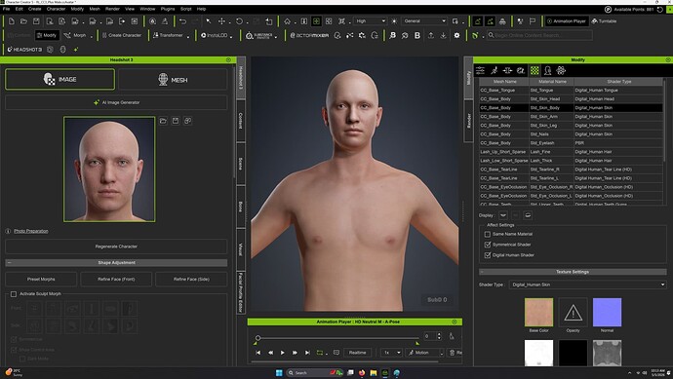673x379 pixels.
Task: Click green sparkle icon beside Headshot toolbar
Action: (x=76, y=50)
